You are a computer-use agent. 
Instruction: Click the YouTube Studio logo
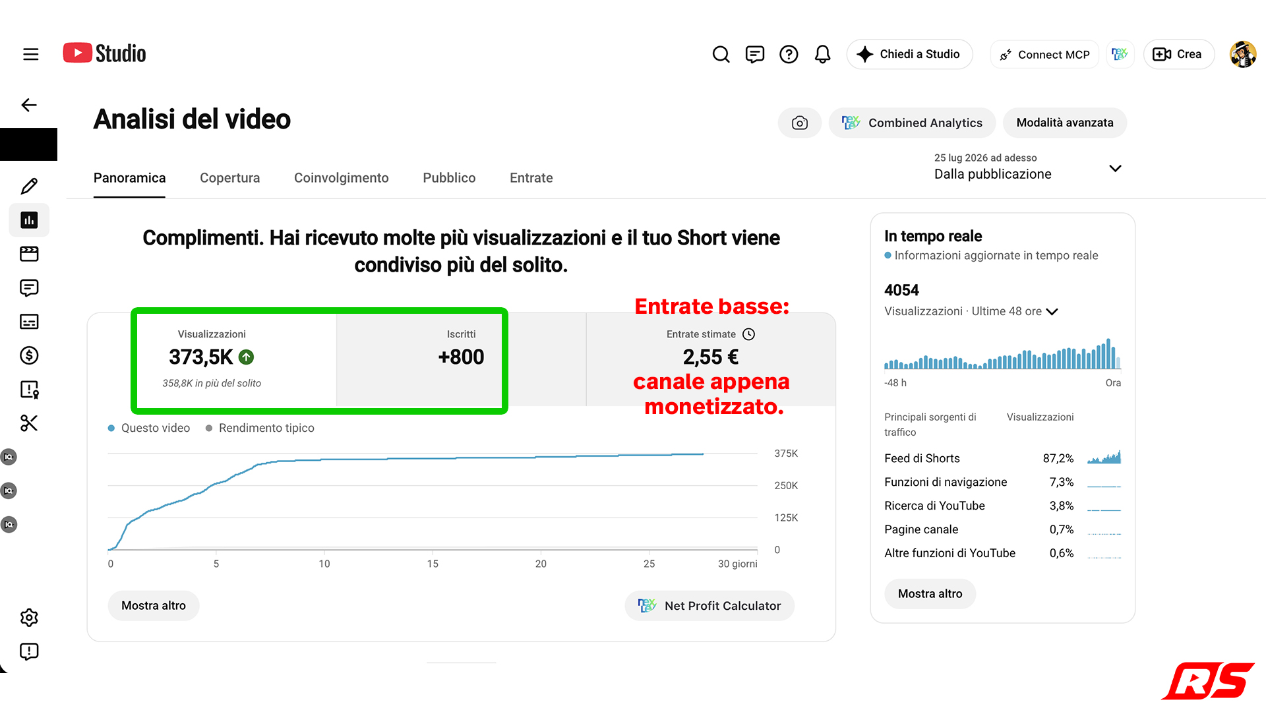104,53
